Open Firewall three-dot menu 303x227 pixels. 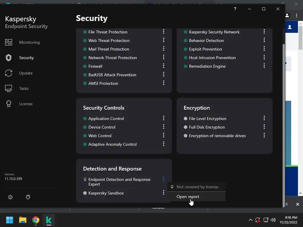[x=163, y=66]
